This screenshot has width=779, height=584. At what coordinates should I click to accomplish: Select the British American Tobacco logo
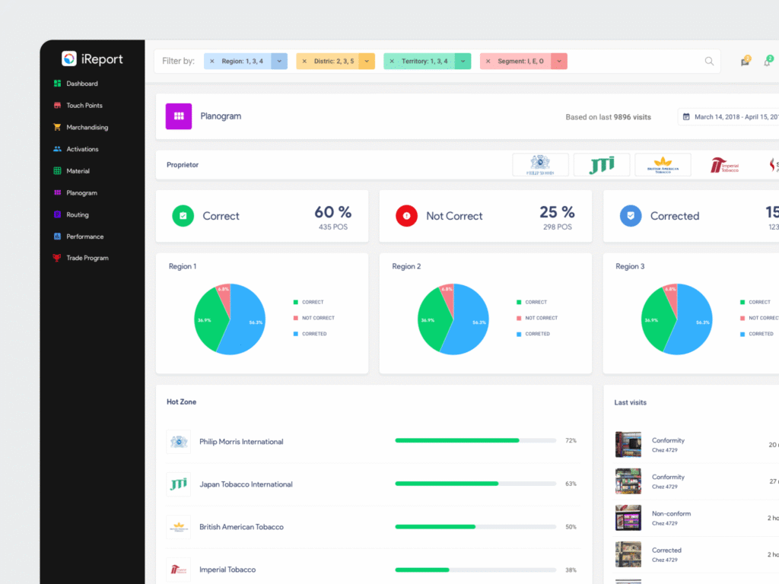click(663, 165)
